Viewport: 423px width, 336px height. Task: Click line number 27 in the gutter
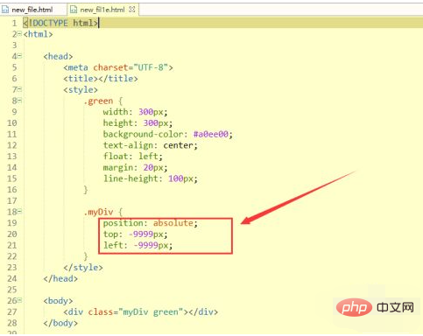[12, 312]
